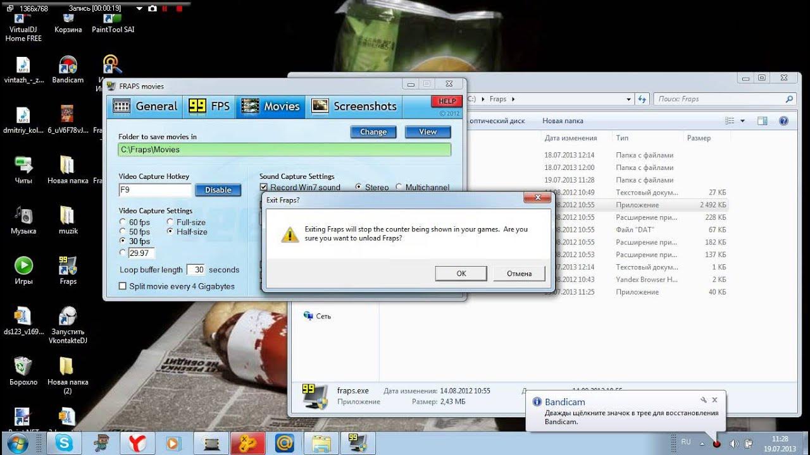Screen dimensions: 810x455
Task: Select the Stereo sound option
Action: tap(359, 187)
